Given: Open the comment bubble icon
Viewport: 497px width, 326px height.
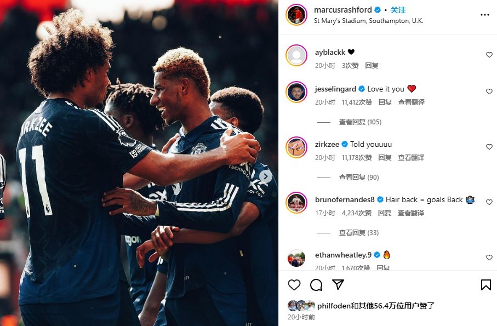Looking at the screenshot, I should tap(316, 285).
